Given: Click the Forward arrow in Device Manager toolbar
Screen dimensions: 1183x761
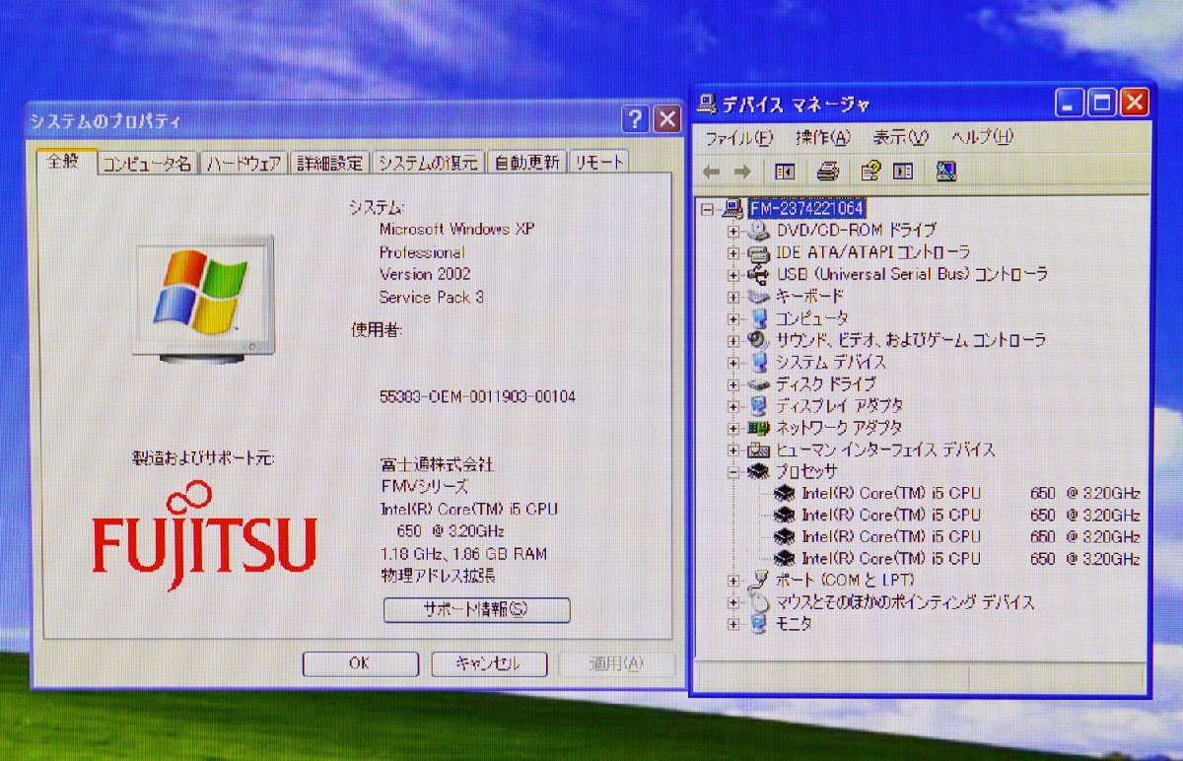Looking at the screenshot, I should pos(742,172).
